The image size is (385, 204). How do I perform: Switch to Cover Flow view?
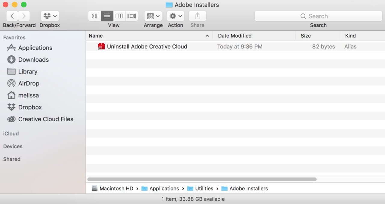point(132,16)
